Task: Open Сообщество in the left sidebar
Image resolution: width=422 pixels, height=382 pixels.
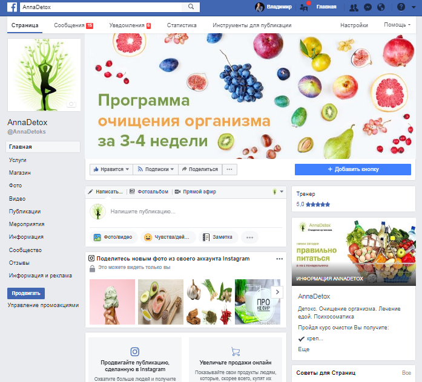Action: point(25,250)
